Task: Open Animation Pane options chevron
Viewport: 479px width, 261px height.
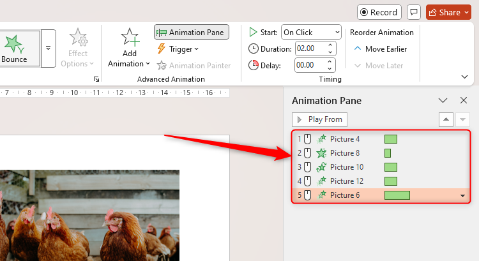Action: pos(443,100)
